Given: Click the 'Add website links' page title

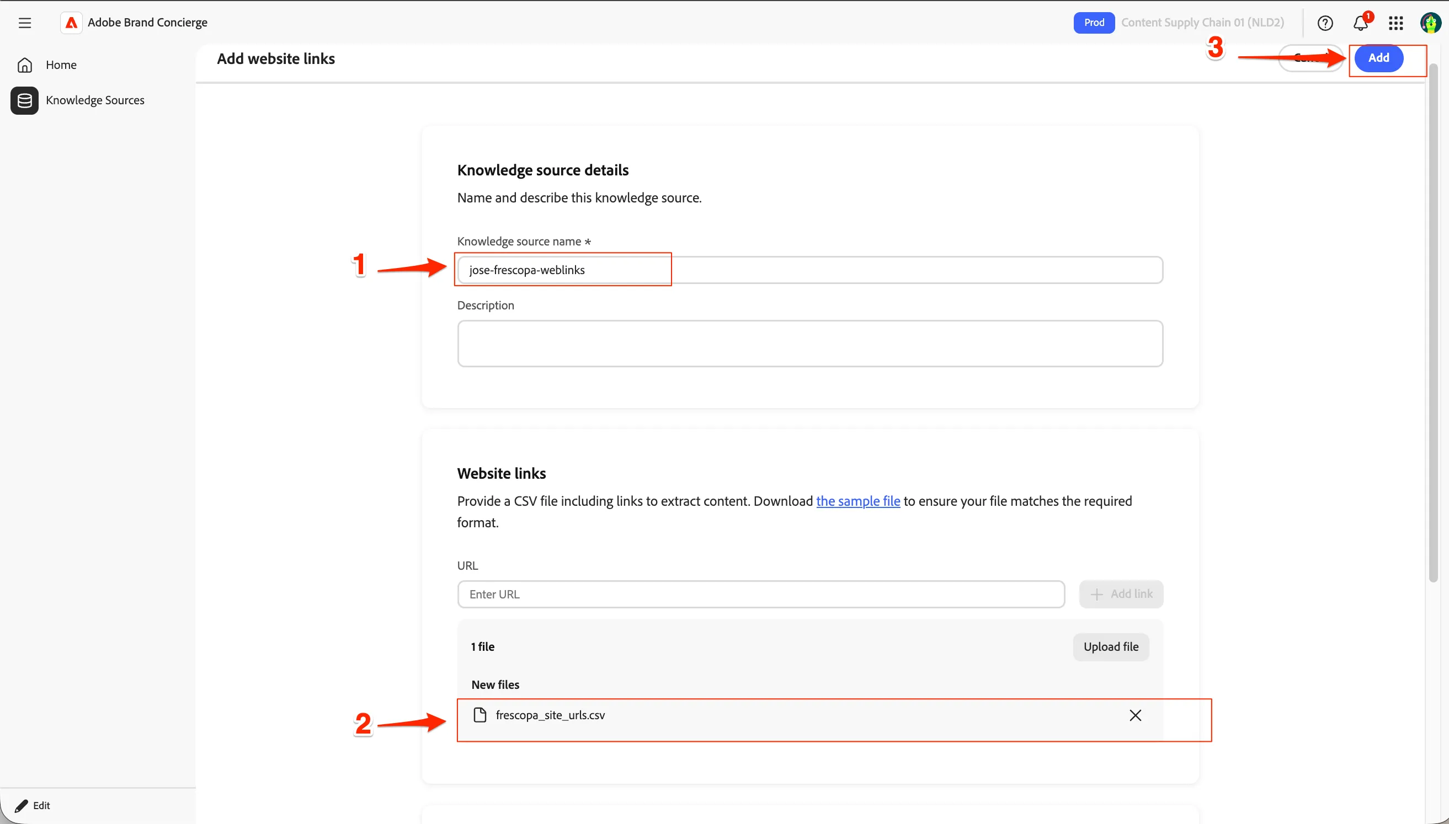Looking at the screenshot, I should click(276, 58).
